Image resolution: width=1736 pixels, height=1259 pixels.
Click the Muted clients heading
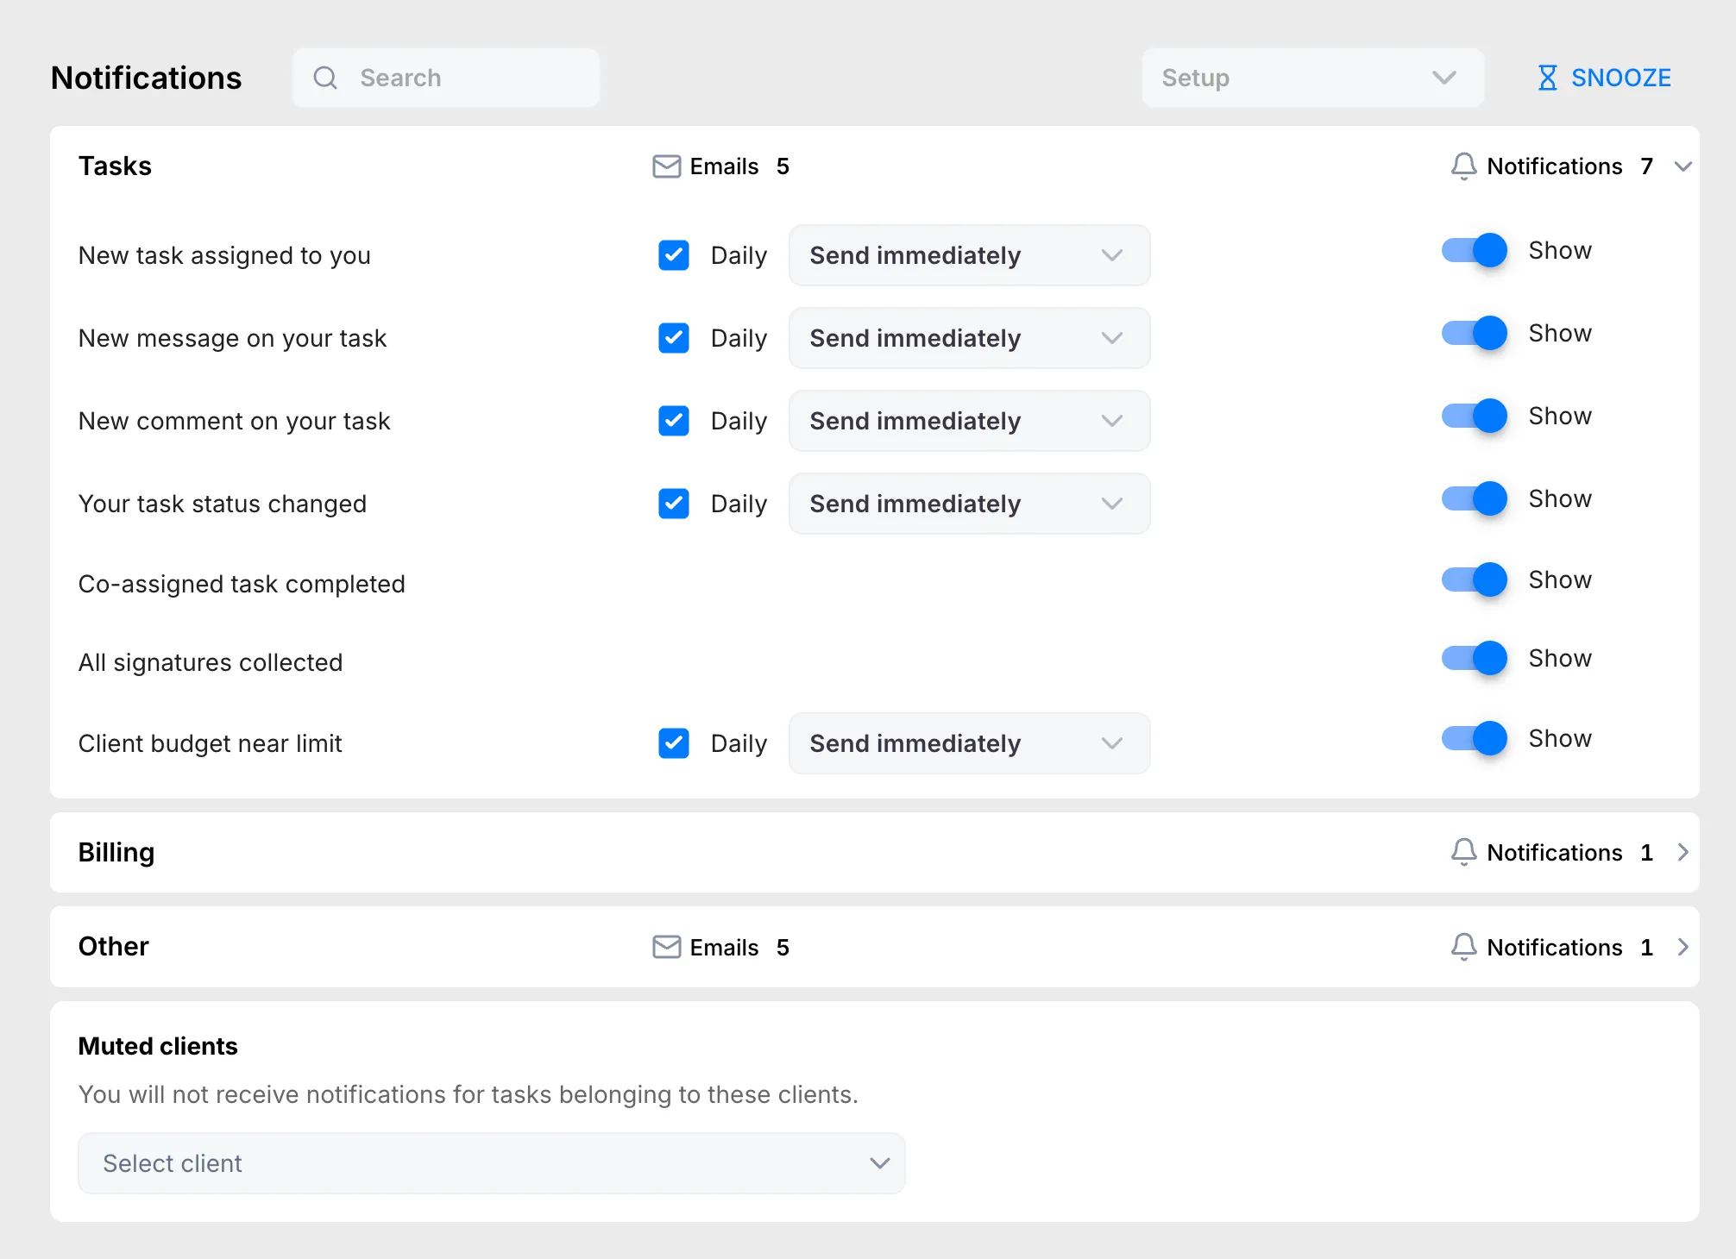(x=158, y=1046)
